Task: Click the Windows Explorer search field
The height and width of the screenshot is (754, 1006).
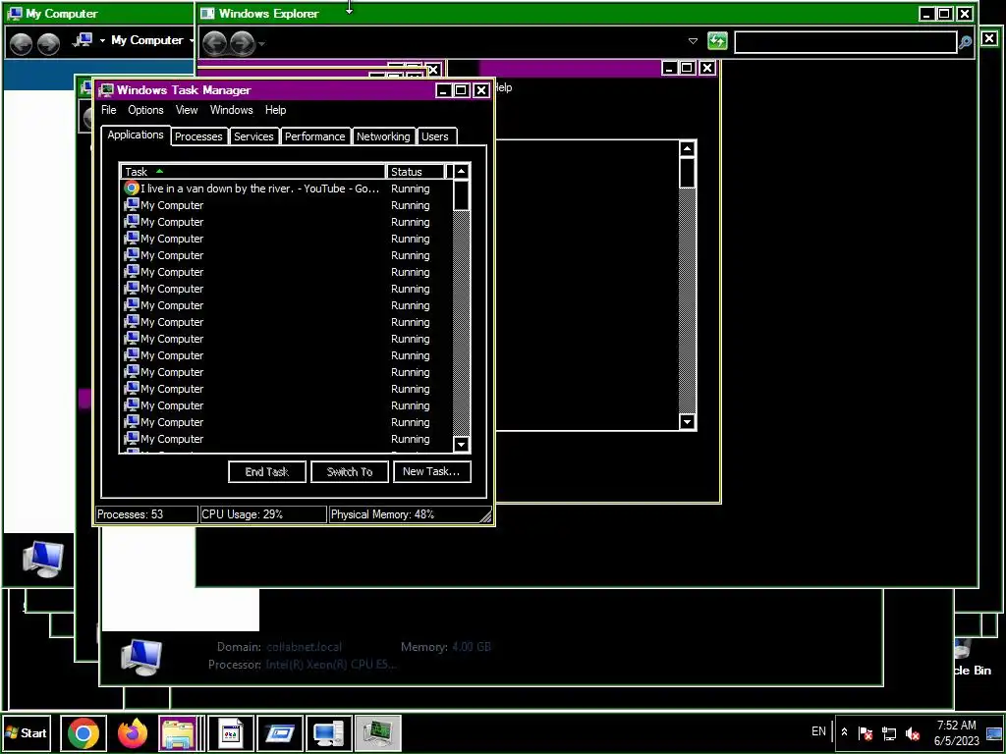Action: pyautogui.click(x=846, y=42)
